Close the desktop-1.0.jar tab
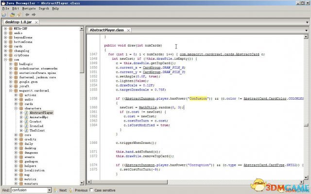 [36, 22]
